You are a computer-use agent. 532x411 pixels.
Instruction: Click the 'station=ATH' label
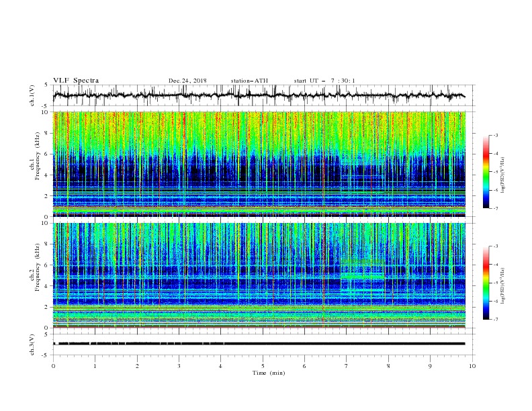pyautogui.click(x=249, y=81)
